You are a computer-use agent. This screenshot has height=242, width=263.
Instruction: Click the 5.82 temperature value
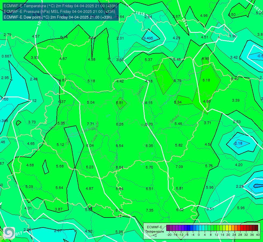click(179, 145)
